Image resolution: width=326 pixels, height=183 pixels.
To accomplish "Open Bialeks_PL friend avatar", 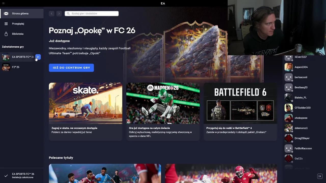I will 289,98.
